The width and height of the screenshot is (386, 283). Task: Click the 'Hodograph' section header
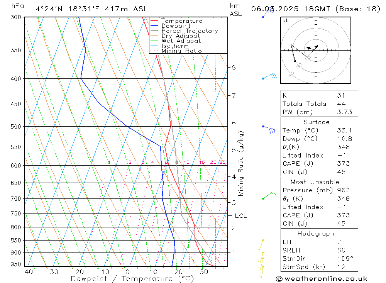[x=316, y=234]
